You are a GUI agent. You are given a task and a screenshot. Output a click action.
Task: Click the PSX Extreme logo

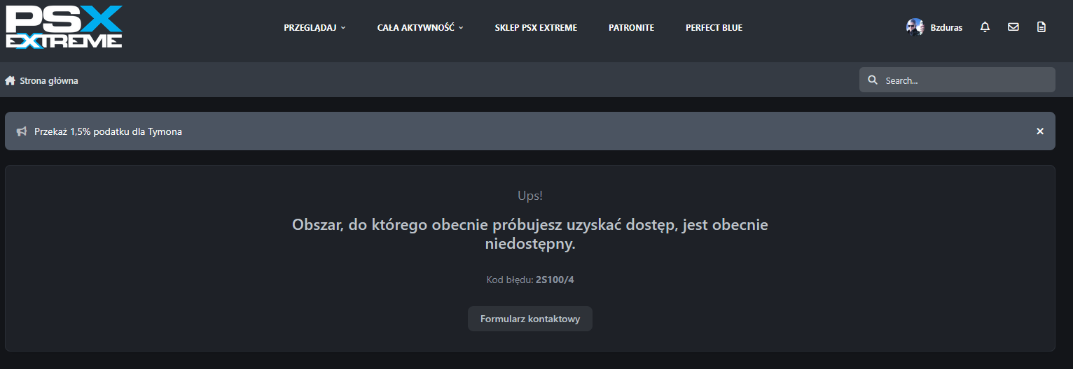[x=64, y=27]
